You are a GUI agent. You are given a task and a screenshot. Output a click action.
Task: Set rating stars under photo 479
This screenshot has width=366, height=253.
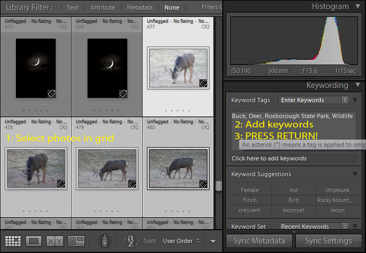click(x=107, y=211)
